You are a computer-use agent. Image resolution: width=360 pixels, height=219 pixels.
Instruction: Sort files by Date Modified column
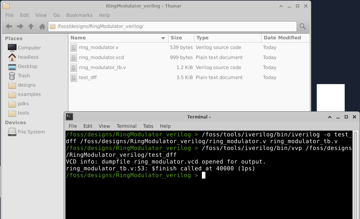click(282, 38)
